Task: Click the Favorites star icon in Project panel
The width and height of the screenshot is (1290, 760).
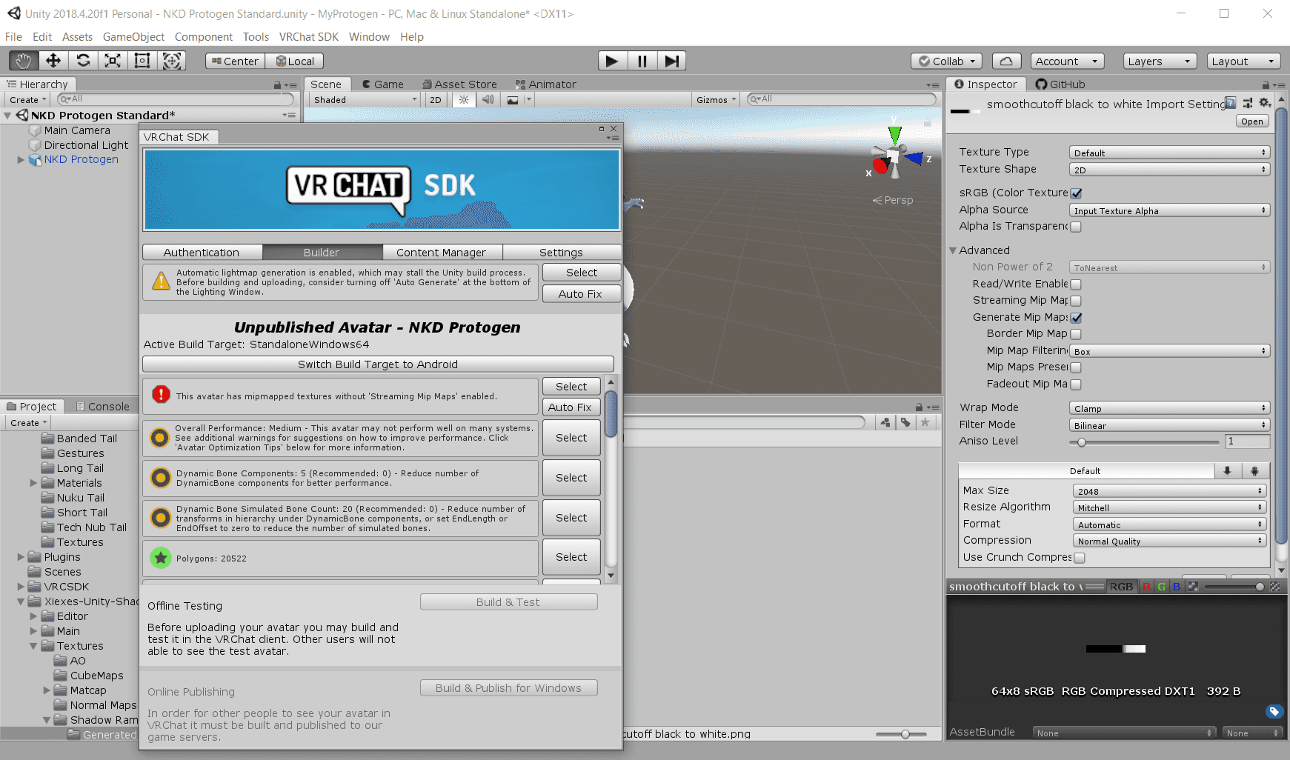Action: (x=925, y=422)
